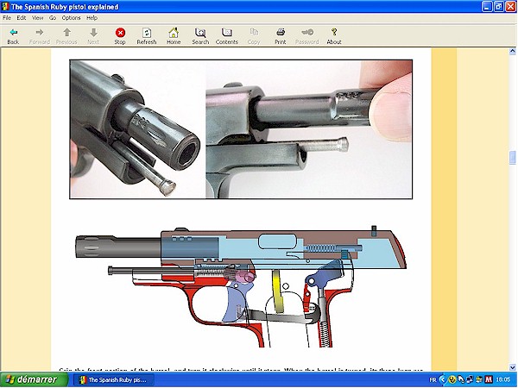Open the Help menu

click(92, 18)
